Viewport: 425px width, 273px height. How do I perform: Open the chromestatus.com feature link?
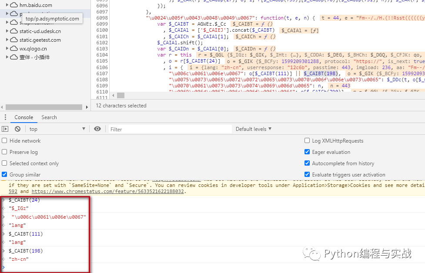tap(107, 191)
